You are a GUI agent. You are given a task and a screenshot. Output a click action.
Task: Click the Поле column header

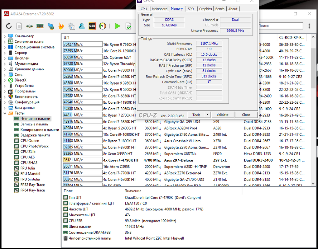pyautogui.click(x=68, y=191)
